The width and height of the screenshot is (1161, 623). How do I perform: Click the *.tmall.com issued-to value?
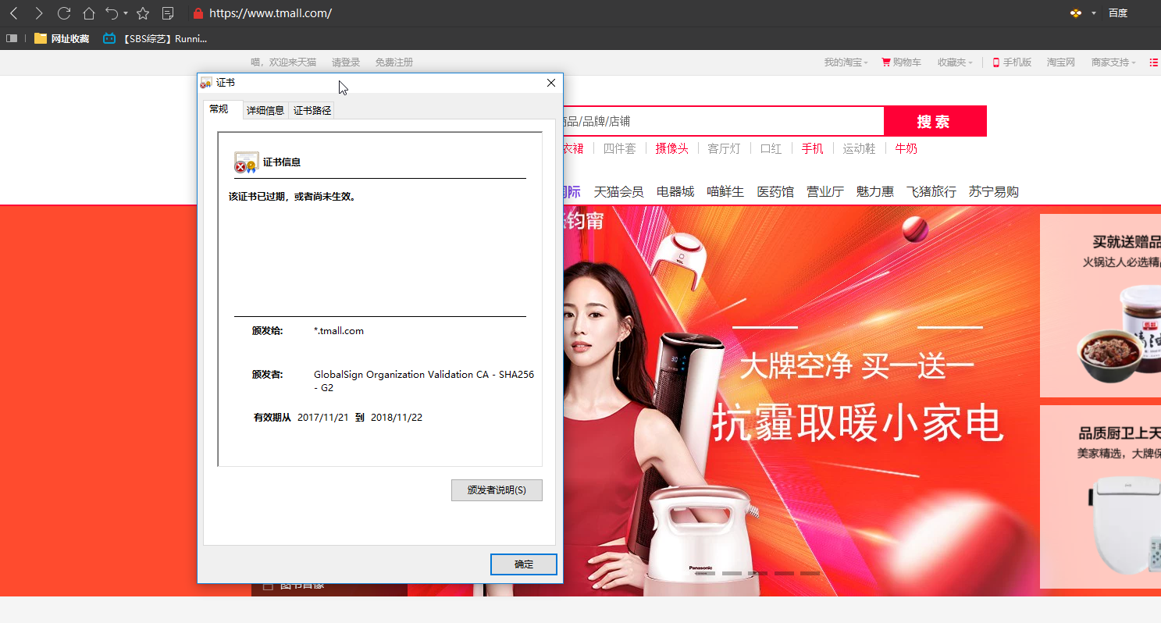(x=339, y=331)
